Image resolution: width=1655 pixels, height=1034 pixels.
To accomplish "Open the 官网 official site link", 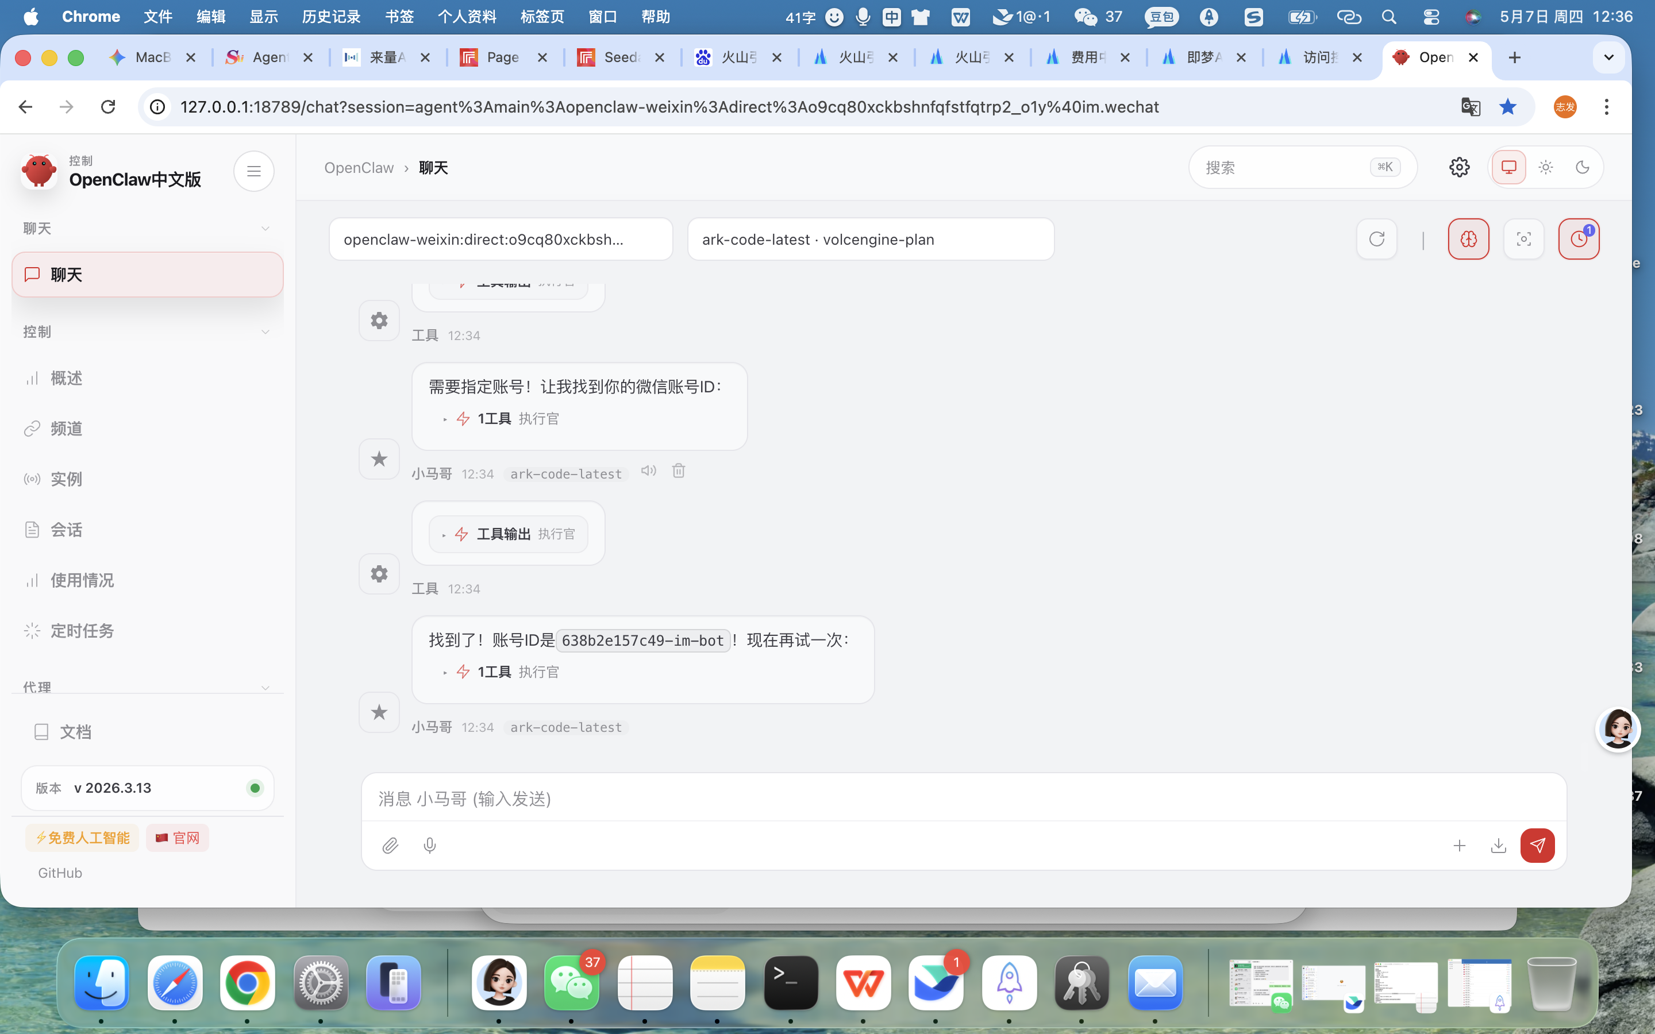I will [177, 838].
